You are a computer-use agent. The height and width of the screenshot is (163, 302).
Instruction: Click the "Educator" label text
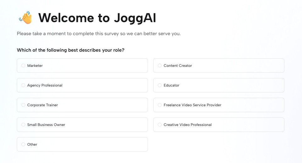(x=171, y=85)
